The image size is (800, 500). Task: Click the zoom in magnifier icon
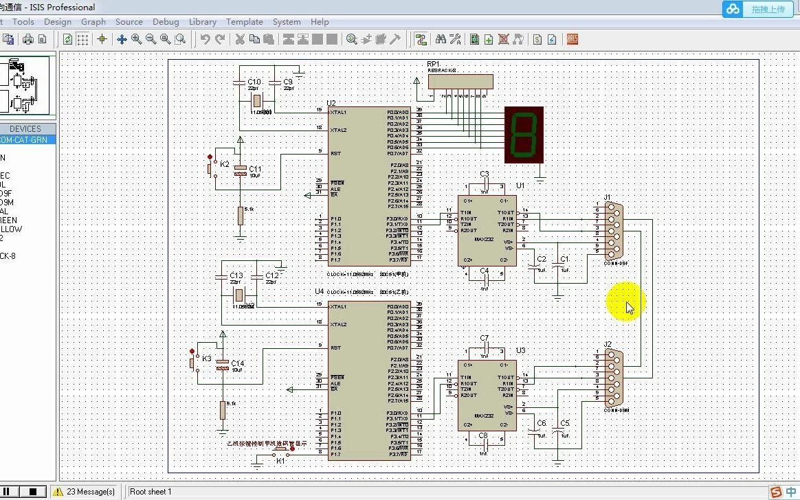click(x=136, y=39)
